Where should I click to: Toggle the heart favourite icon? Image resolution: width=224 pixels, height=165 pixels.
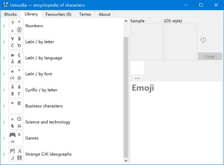[x=203, y=40]
